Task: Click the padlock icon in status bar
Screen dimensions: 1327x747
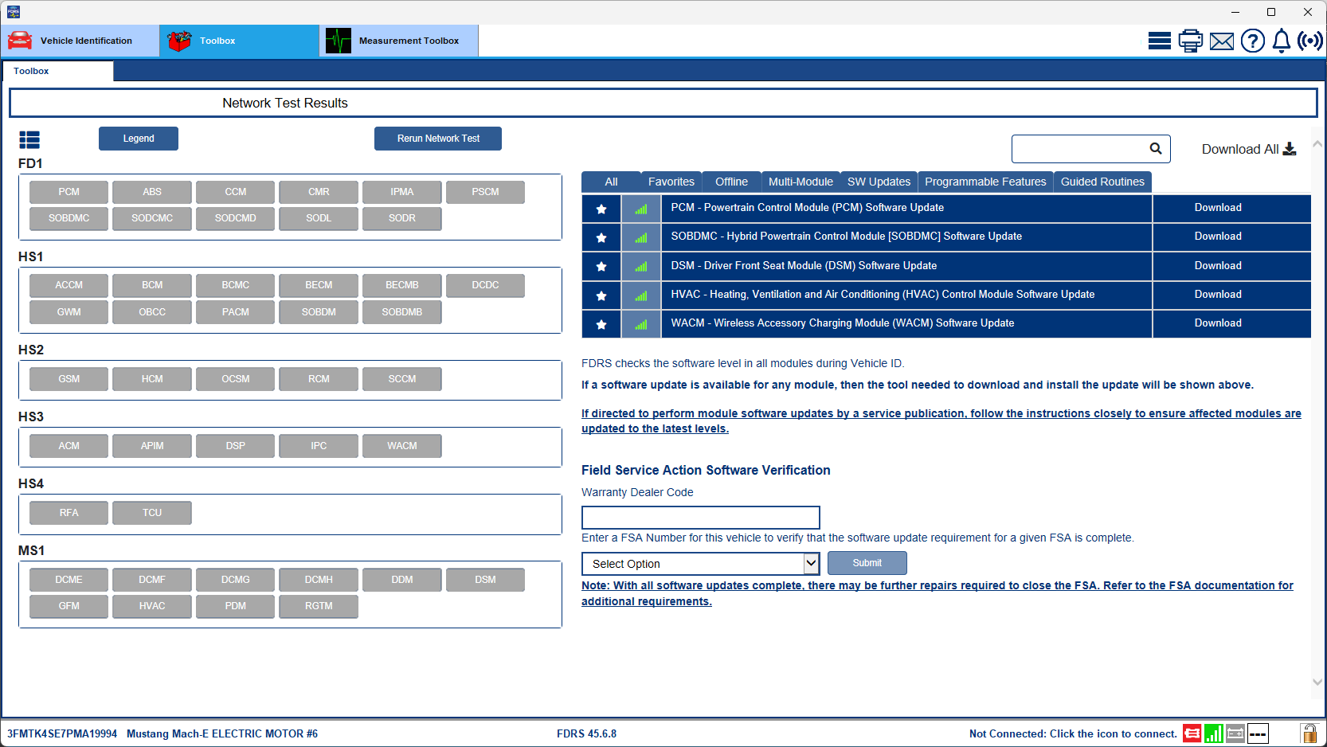Action: 1309,733
